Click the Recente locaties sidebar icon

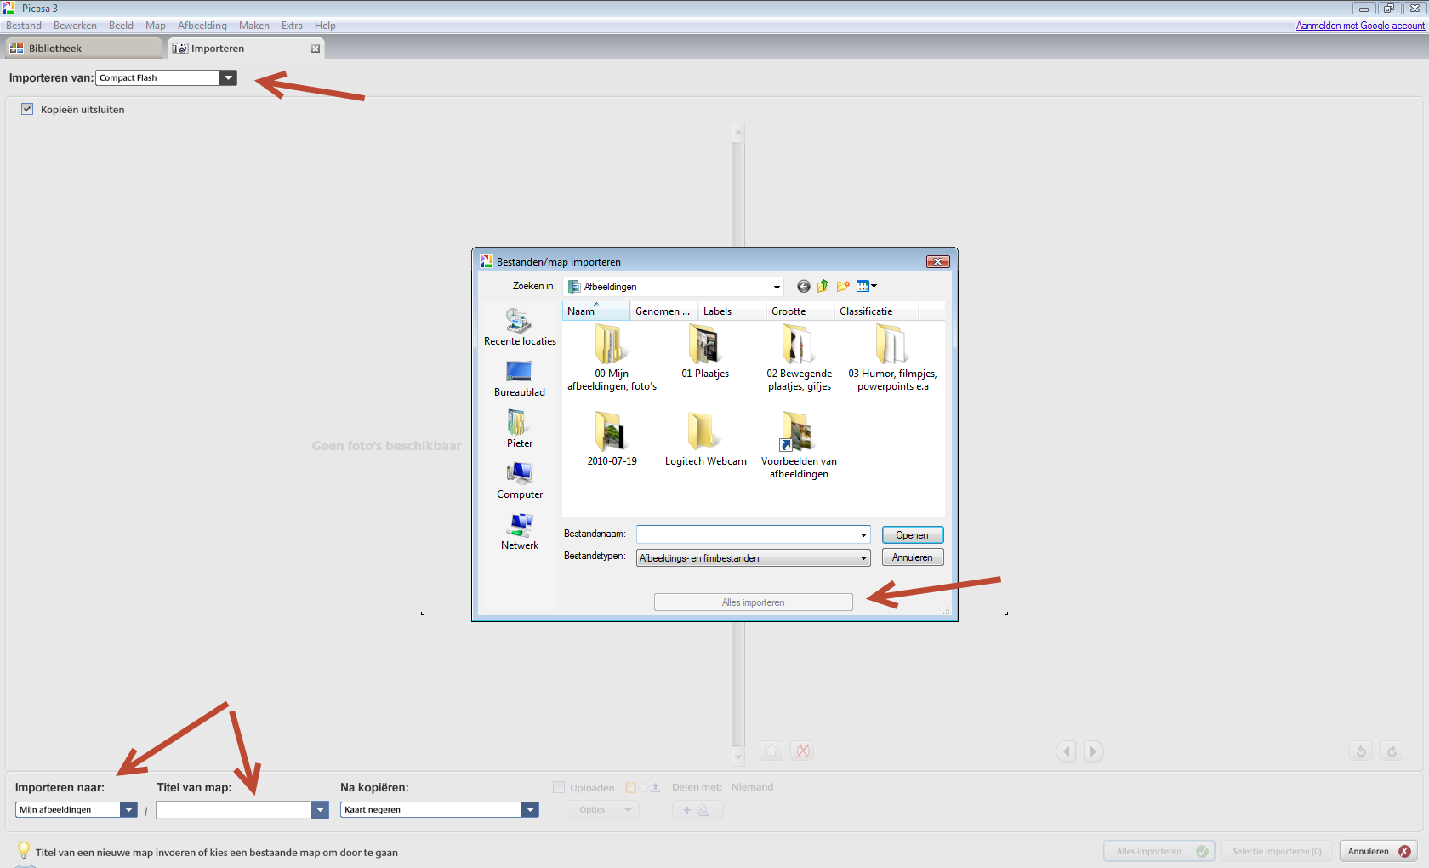coord(520,322)
